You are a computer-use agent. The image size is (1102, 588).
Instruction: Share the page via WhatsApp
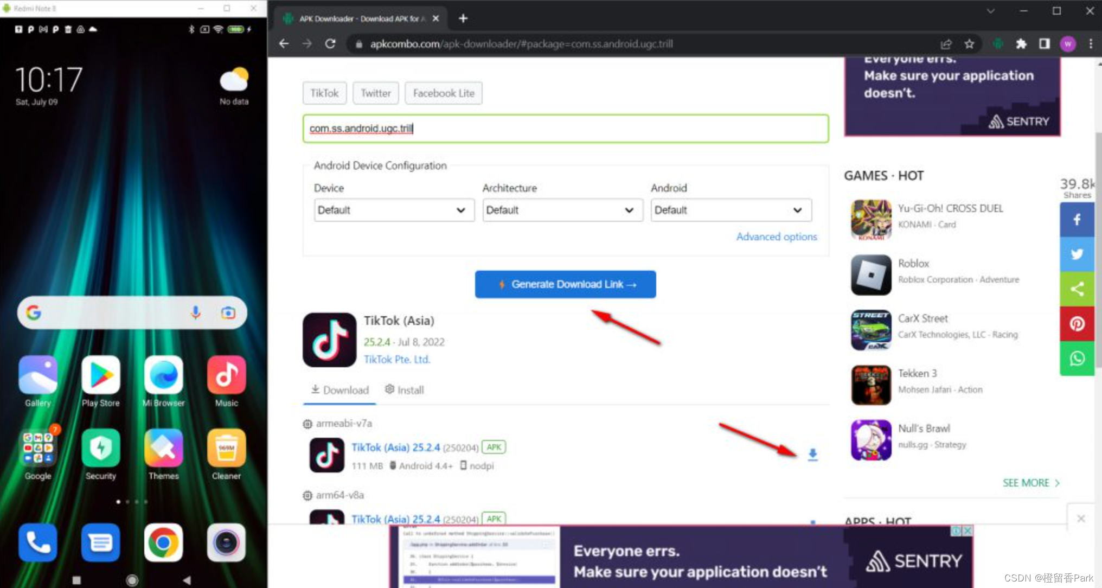pyautogui.click(x=1077, y=359)
